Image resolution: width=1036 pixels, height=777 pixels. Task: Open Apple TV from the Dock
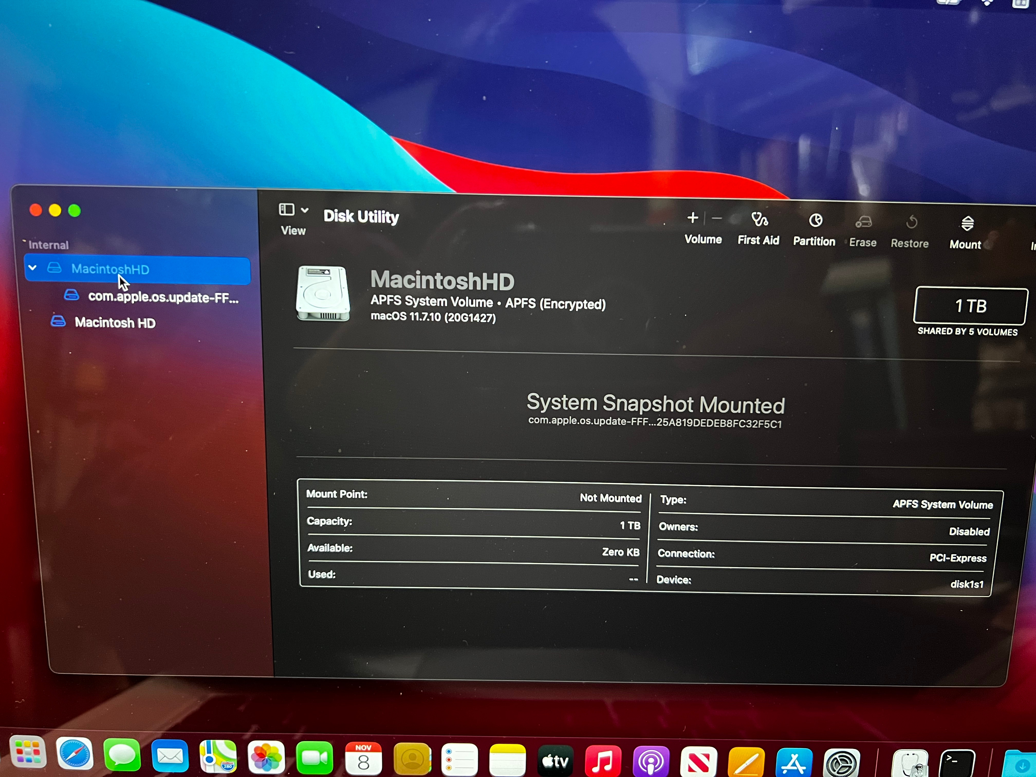[555, 761]
